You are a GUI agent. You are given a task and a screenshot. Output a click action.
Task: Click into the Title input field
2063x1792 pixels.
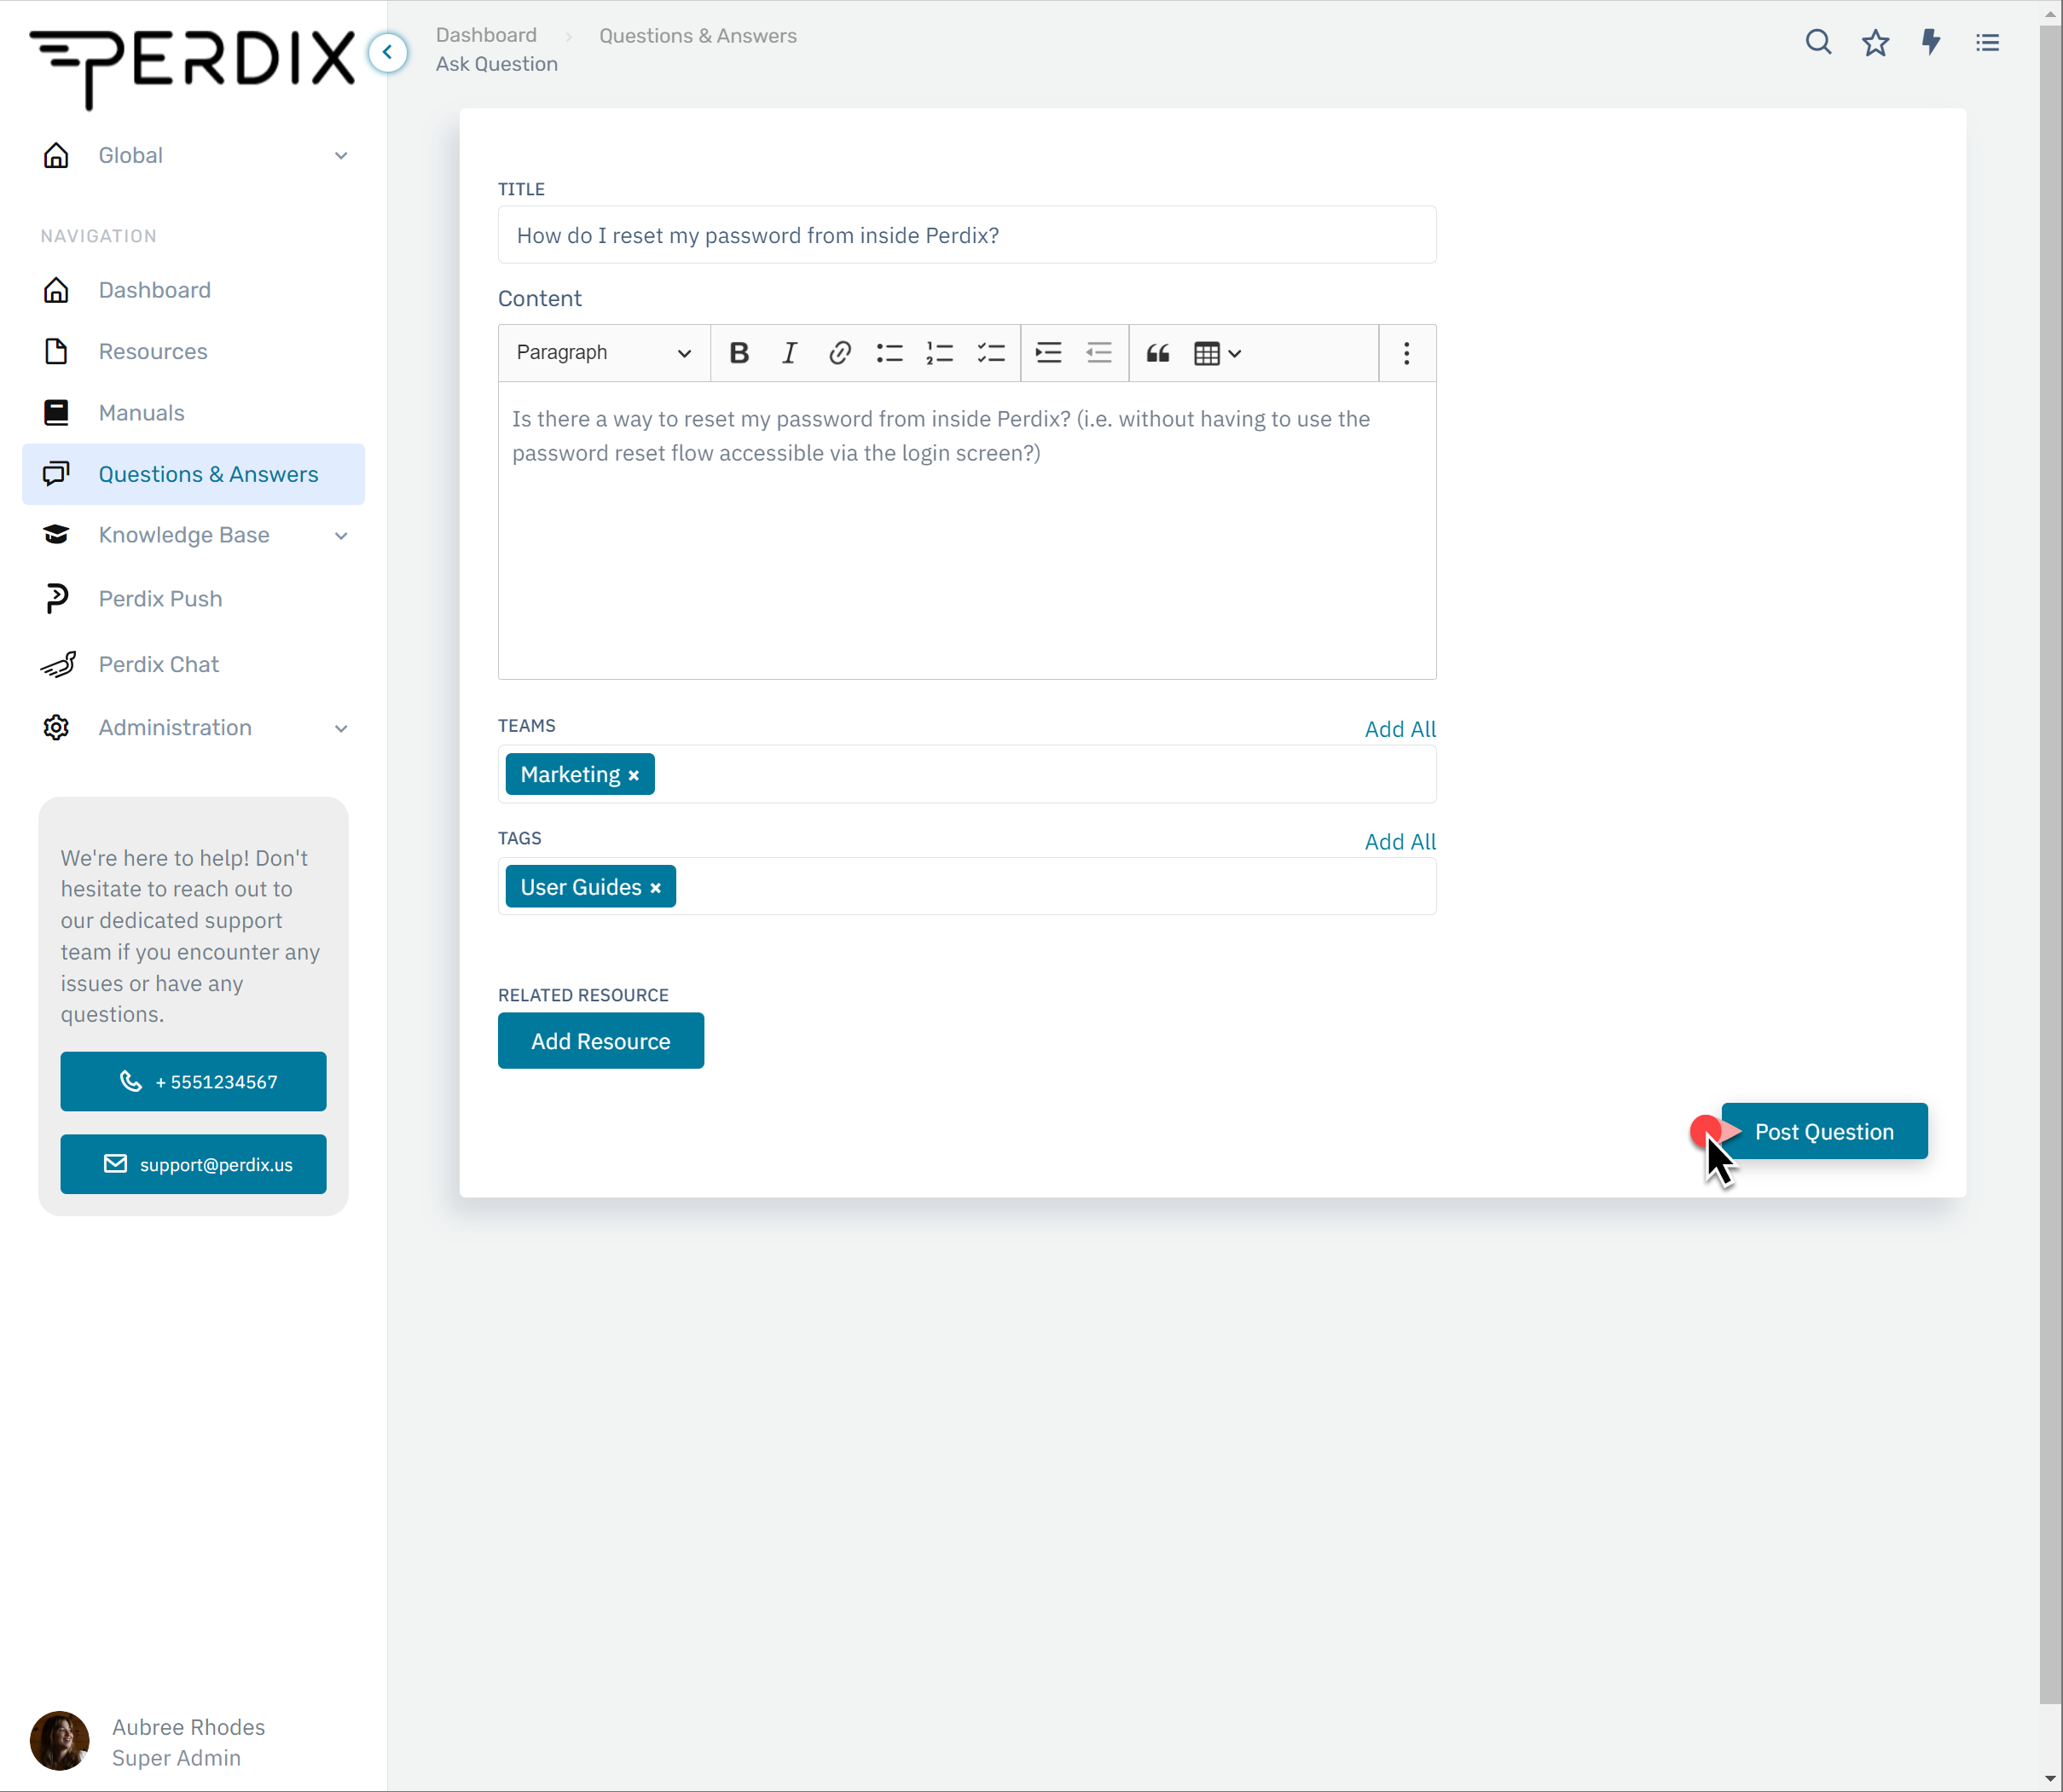[967, 235]
